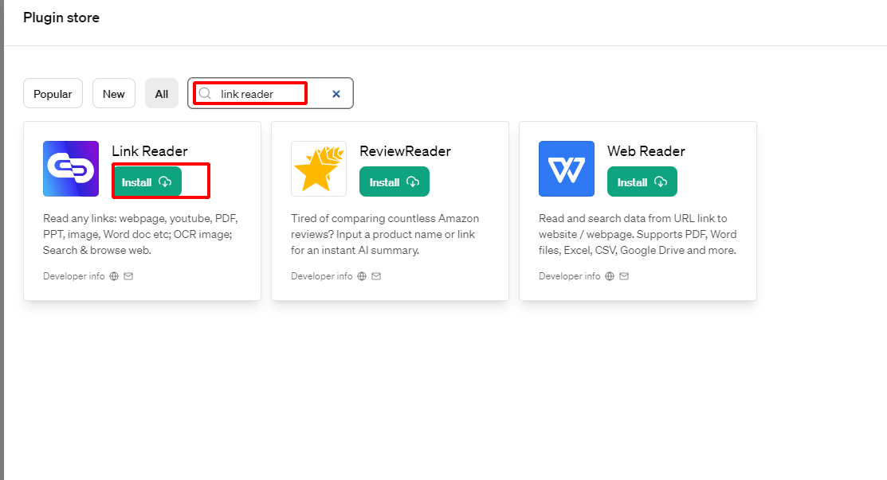
Task: Click the magnifier icon in the search box
Action: tap(205, 93)
